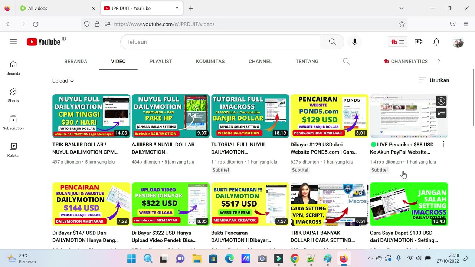
Task: Play the JANGAN SALAH SETTING IMACROSS thumbnail
Action: click(x=409, y=204)
